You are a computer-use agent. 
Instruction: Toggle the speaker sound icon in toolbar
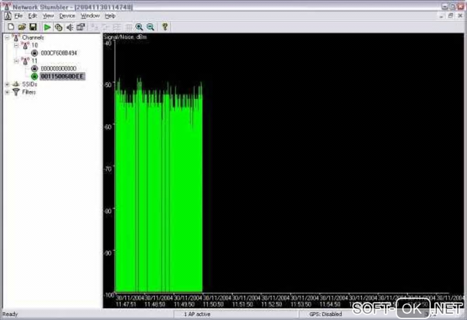coord(70,27)
